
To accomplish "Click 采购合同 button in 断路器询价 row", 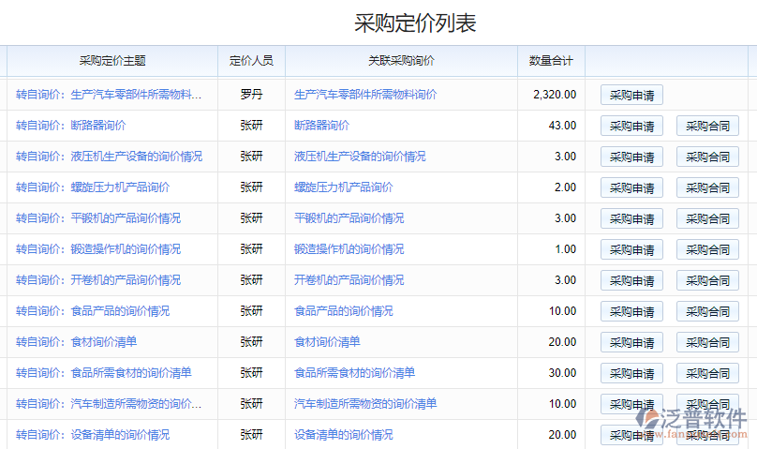I will point(707,126).
